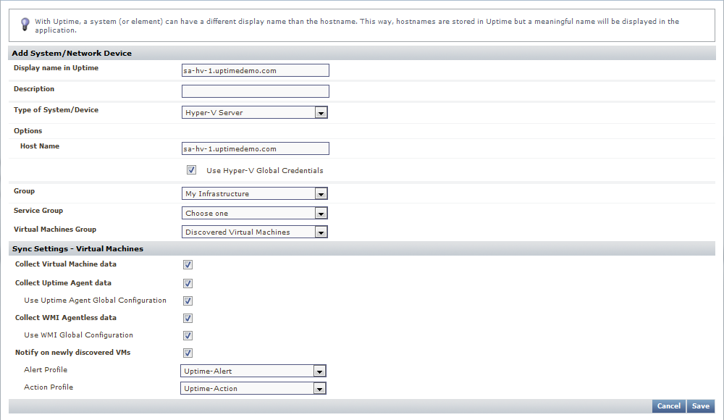This screenshot has width=724, height=420.
Task: Toggle Collect Uptime Agent data checkbox
Action: [x=188, y=283]
